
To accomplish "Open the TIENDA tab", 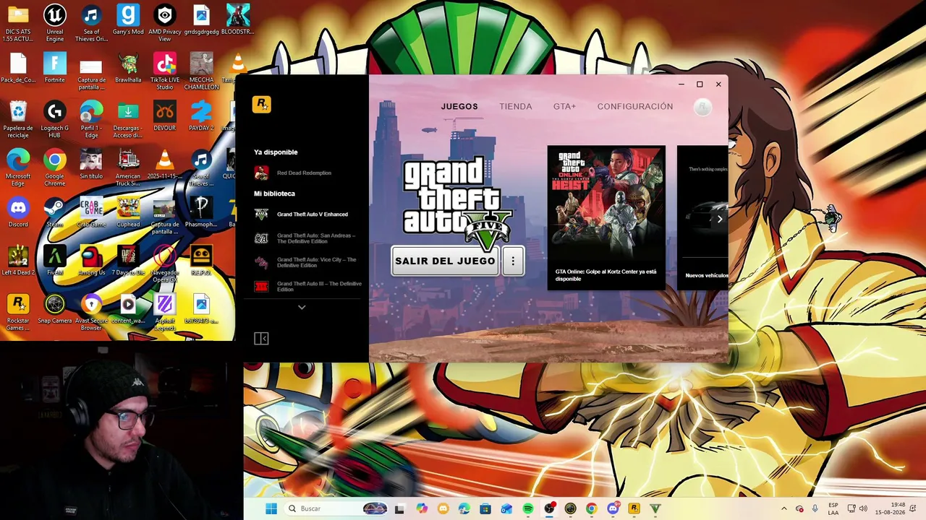I will (x=516, y=106).
